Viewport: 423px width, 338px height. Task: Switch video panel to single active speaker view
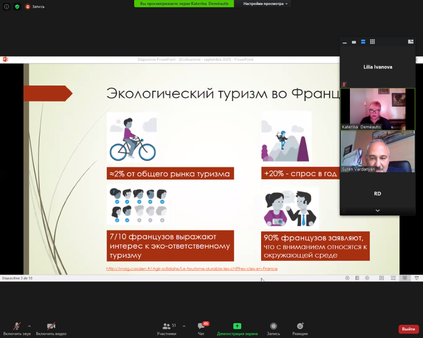pyautogui.click(x=354, y=42)
